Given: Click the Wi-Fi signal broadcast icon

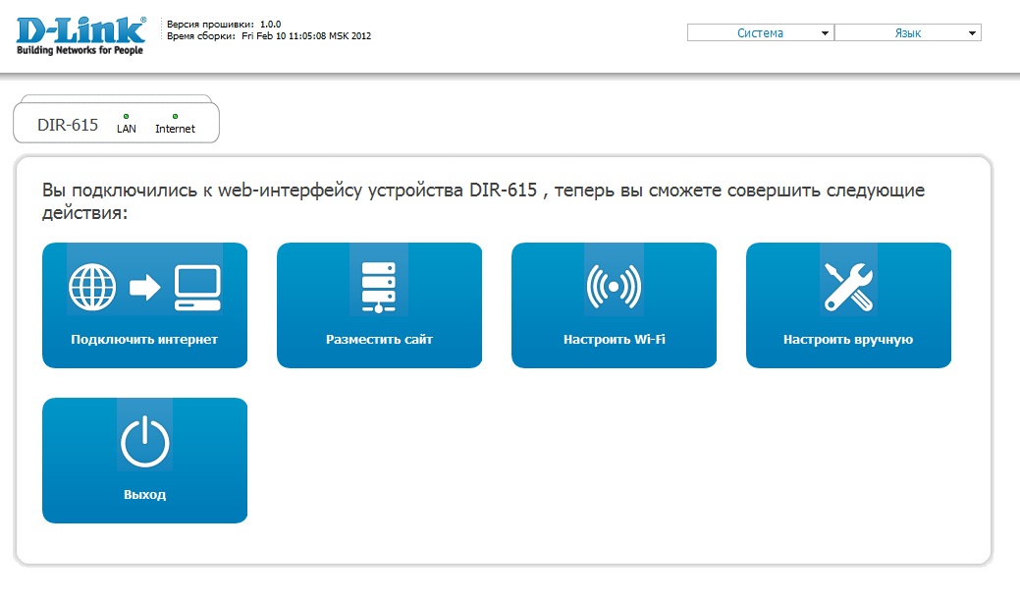Looking at the screenshot, I should (x=614, y=286).
